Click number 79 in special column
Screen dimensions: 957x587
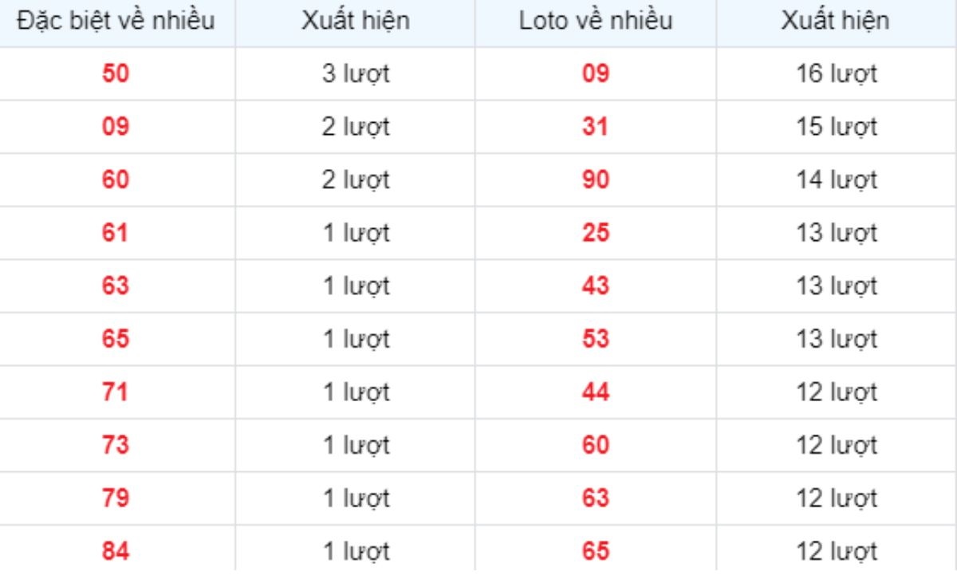pos(116,498)
